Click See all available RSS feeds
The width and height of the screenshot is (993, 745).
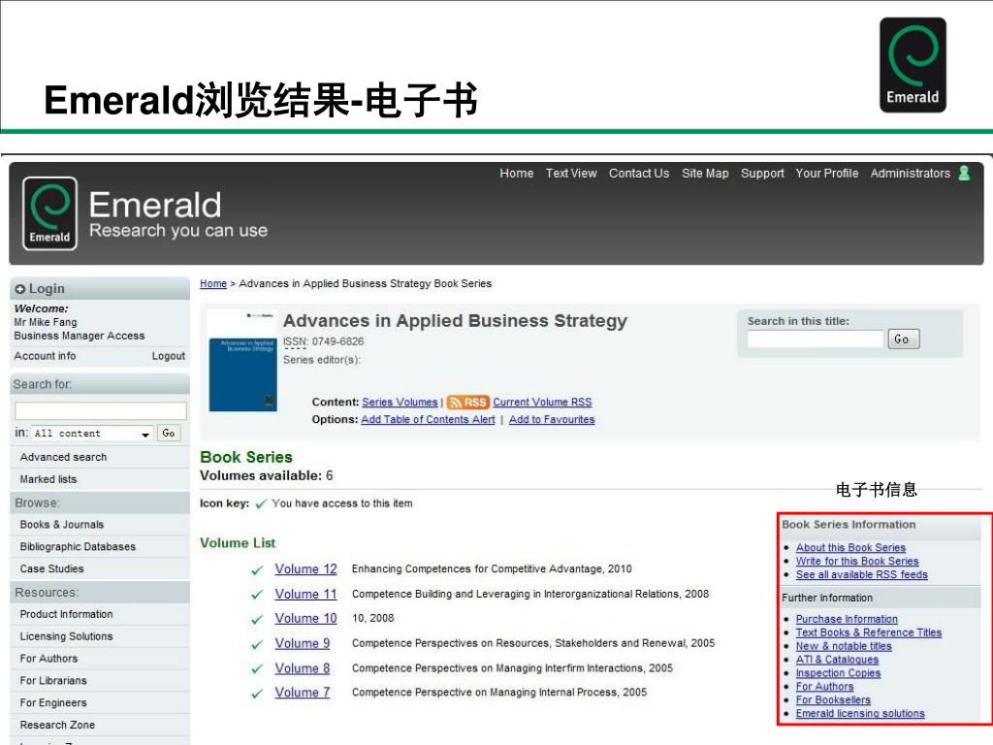[x=861, y=574]
